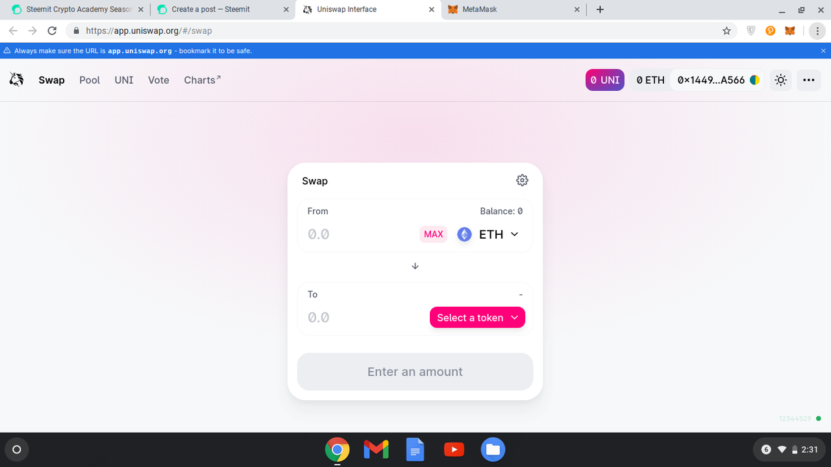Open the Charts external link

[203, 80]
